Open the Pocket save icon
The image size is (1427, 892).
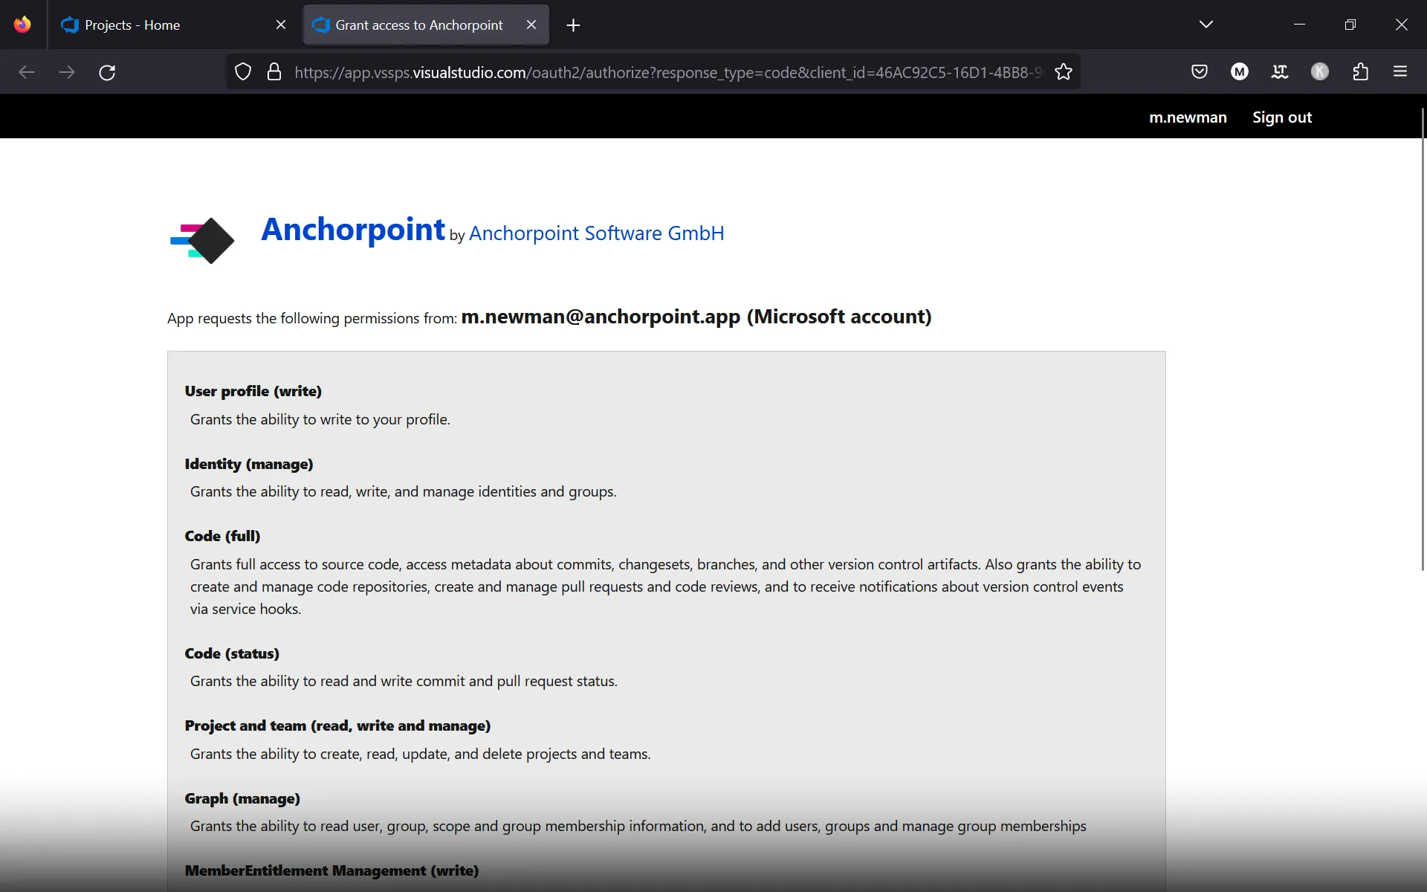tap(1200, 71)
